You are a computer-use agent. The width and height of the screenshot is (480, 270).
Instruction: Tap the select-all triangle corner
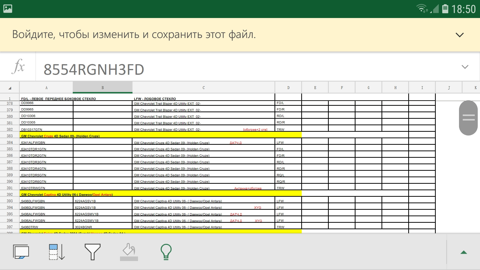pos(10,88)
